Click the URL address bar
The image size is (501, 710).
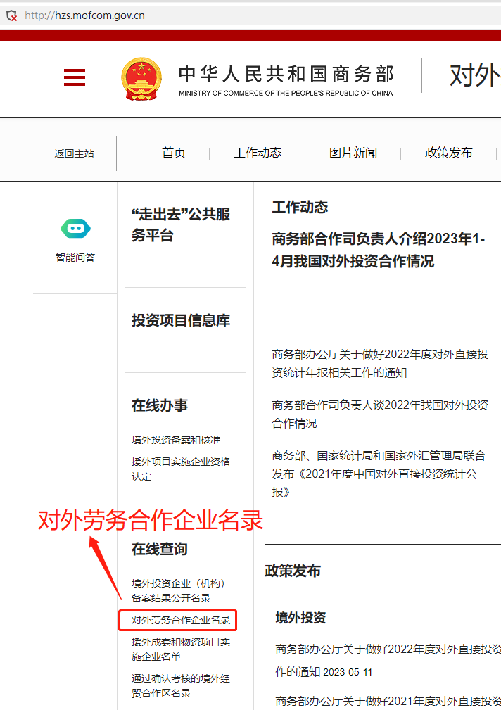(211, 15)
